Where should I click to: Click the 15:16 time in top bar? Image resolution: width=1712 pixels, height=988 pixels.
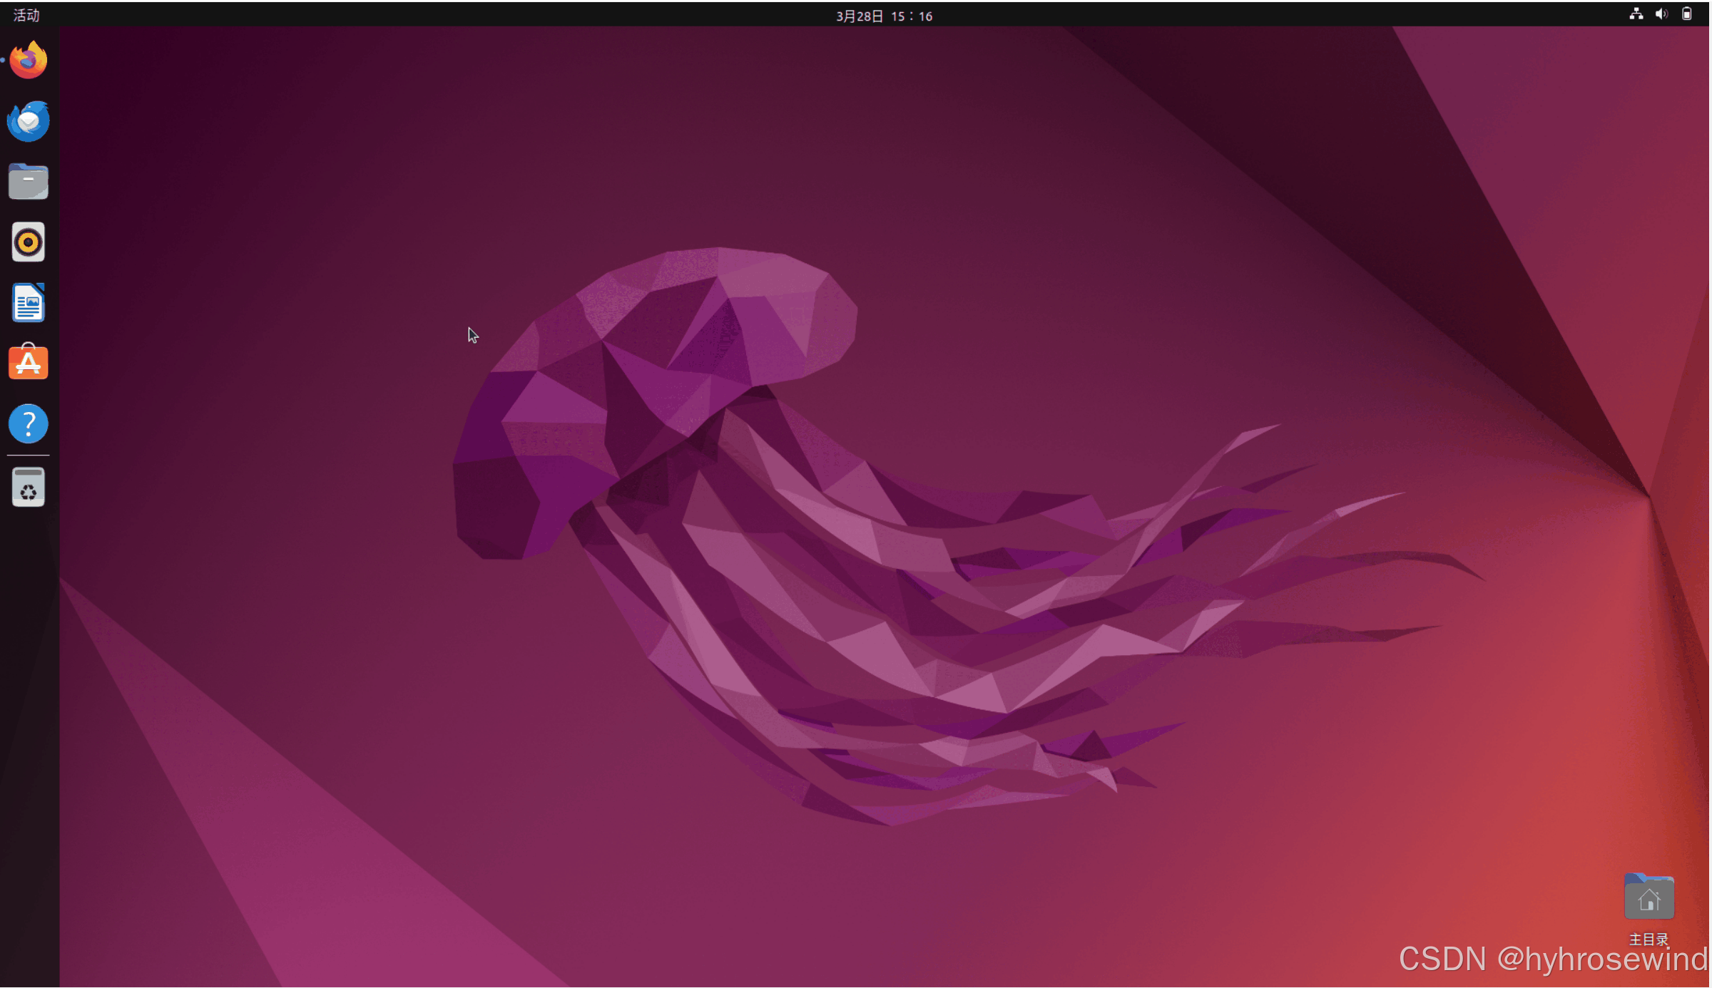pos(911,16)
